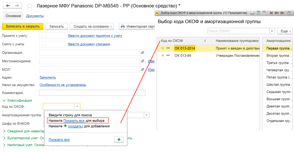Click the M+ memory add button
Viewport: 294px width, 152px height.
click(277, 13)
